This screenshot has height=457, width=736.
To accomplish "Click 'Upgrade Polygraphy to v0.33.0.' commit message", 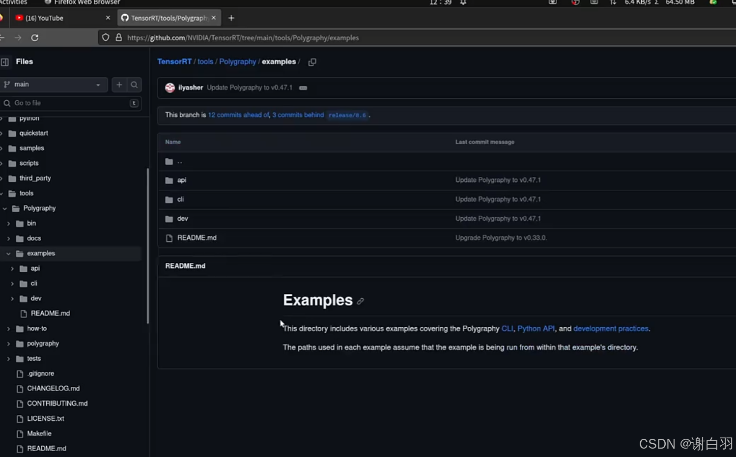I will pos(501,238).
